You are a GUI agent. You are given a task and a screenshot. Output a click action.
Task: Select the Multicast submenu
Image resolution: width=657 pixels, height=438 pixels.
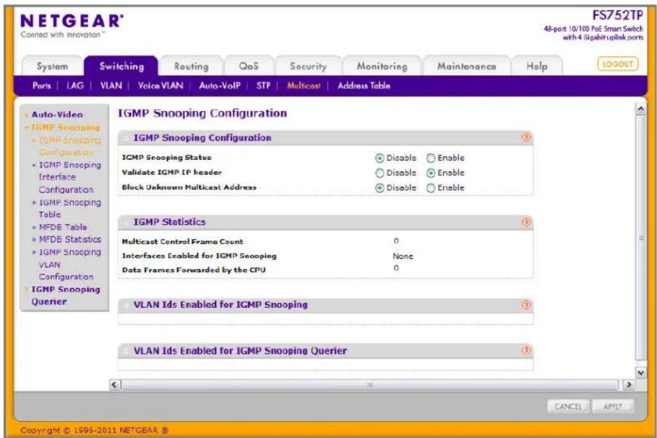coord(304,85)
